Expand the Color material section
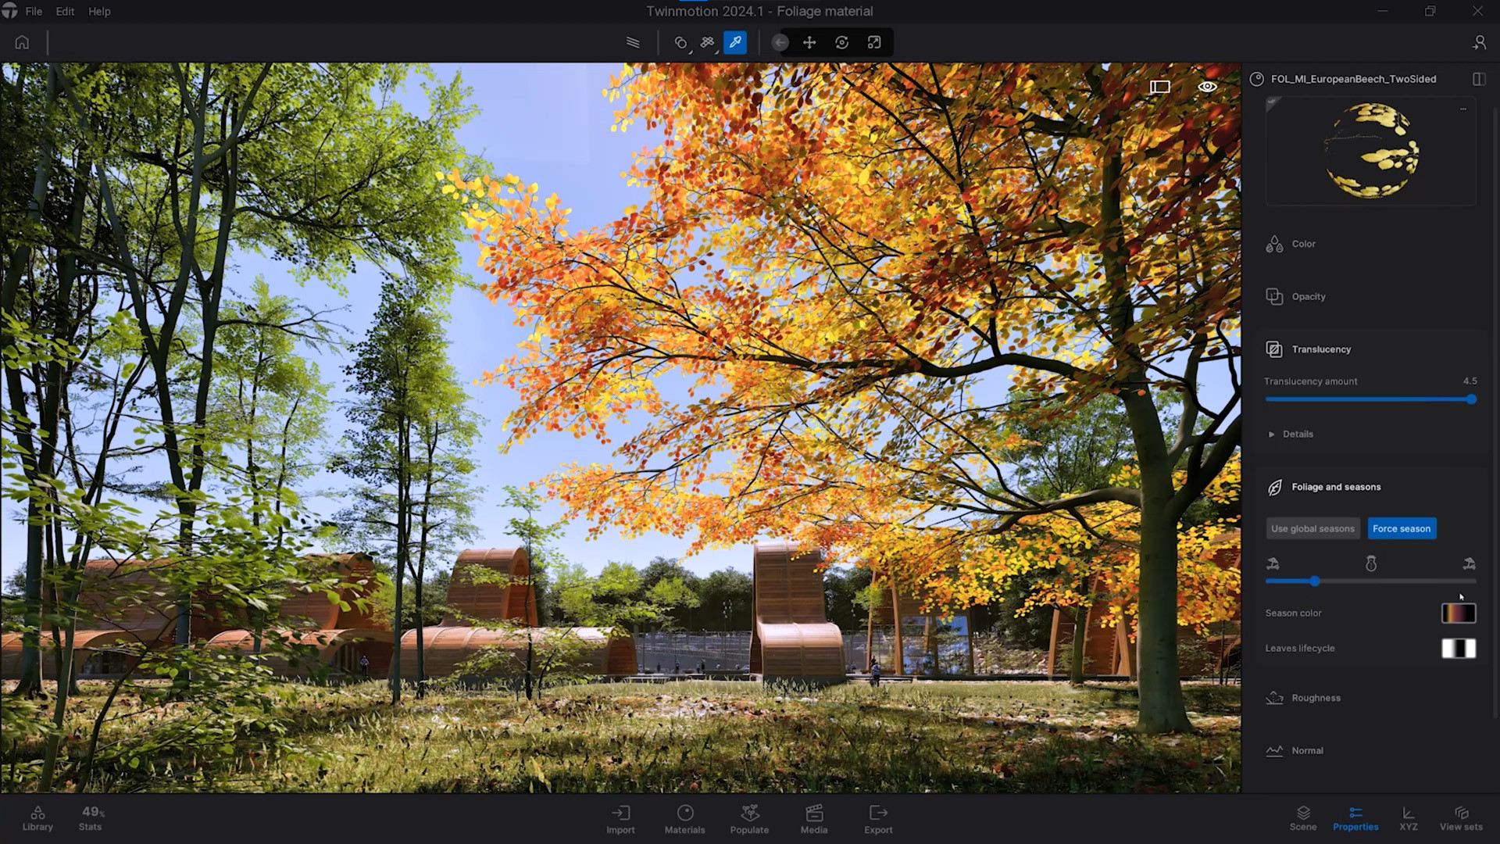Image resolution: width=1500 pixels, height=844 pixels. (1303, 244)
